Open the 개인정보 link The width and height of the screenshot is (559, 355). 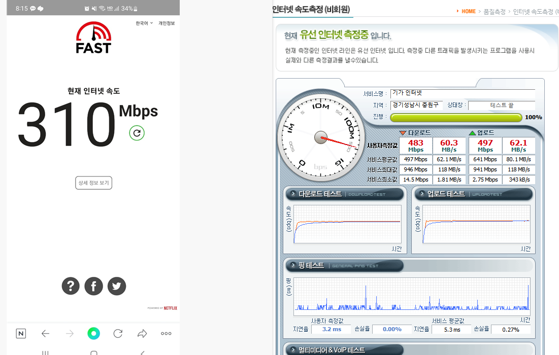coord(167,23)
